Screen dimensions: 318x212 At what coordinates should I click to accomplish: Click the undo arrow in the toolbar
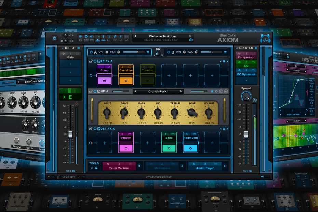pos(92,36)
